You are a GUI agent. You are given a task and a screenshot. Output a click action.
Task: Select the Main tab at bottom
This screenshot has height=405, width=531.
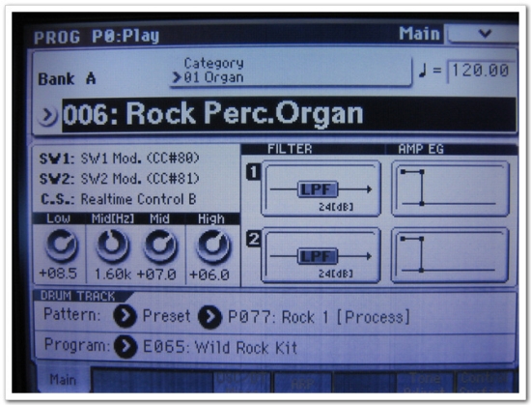(63, 380)
